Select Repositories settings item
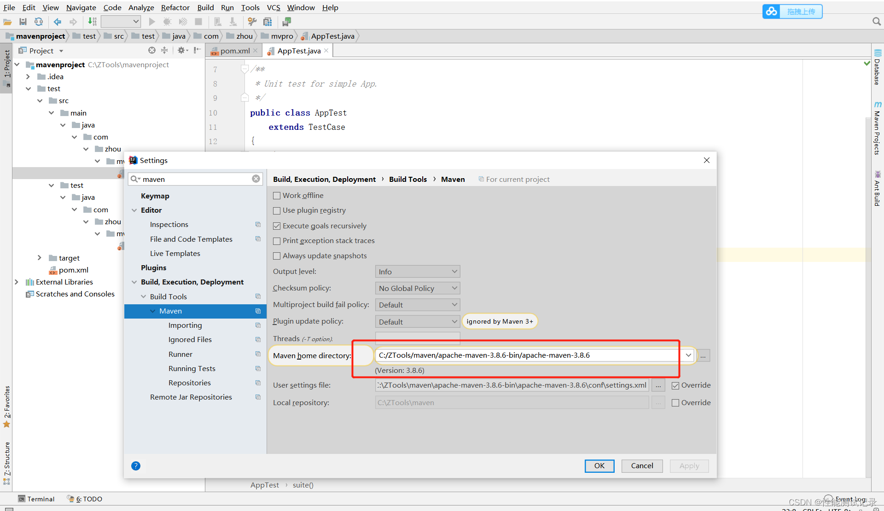 pyautogui.click(x=190, y=383)
